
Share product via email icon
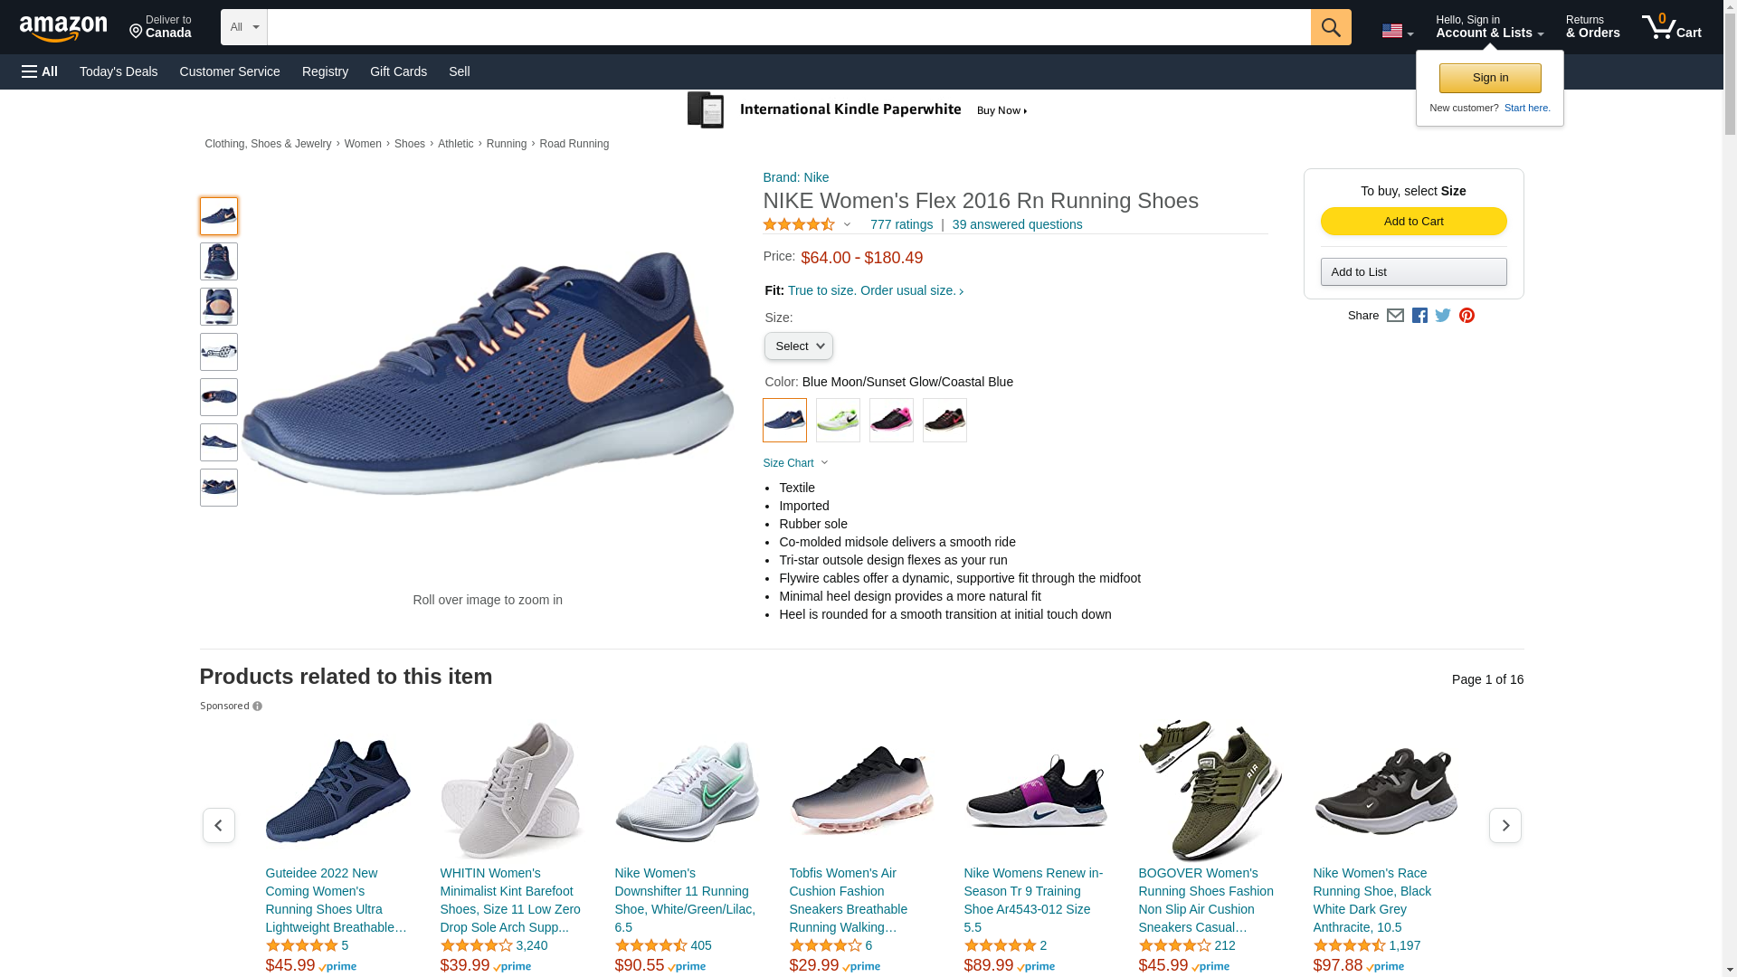(x=1395, y=316)
